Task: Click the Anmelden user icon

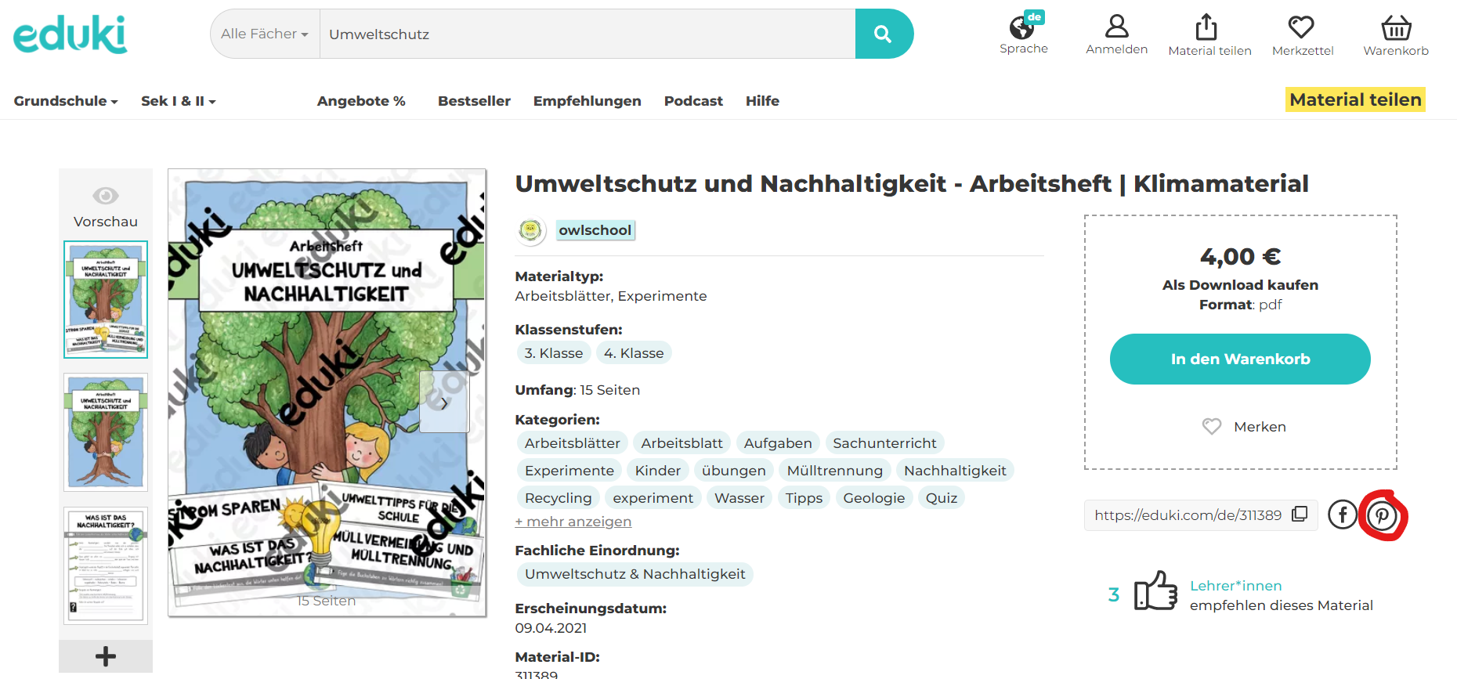Action: (1116, 27)
